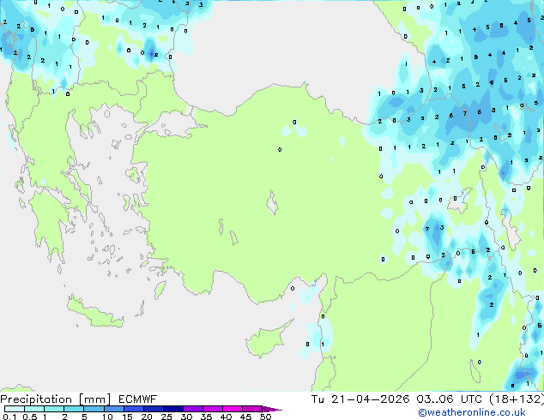544x420 pixels.
Task: Click the '[mm]' unit label
Action: point(94,399)
